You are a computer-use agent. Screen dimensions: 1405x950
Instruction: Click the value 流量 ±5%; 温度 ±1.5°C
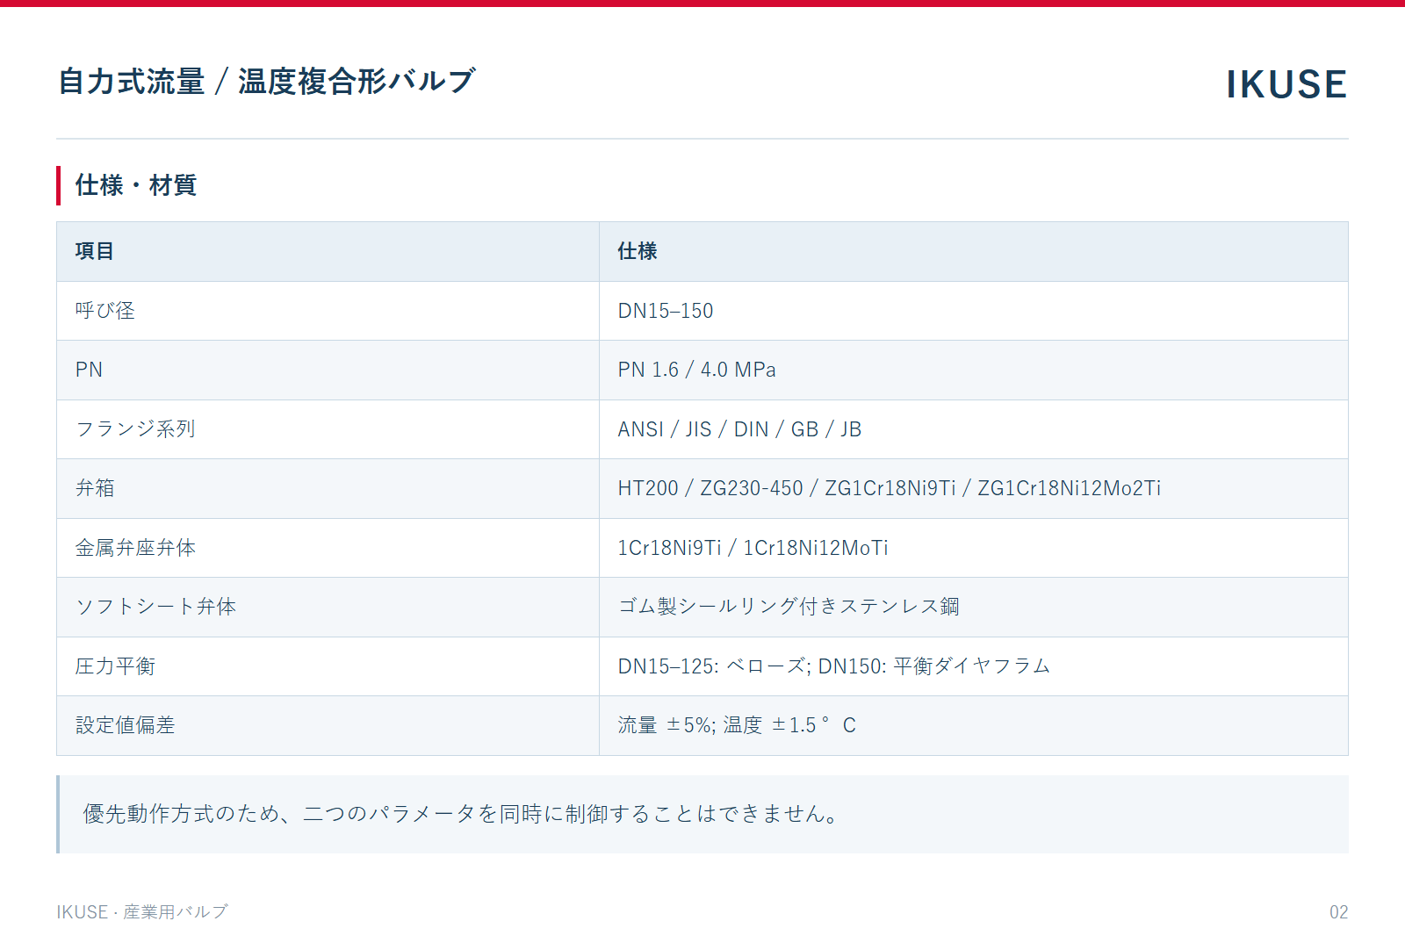pos(738,725)
